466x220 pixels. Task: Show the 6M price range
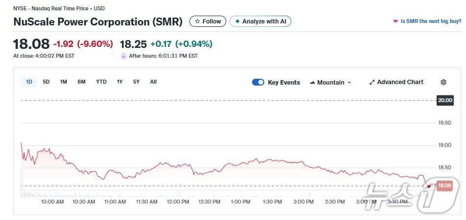(81, 82)
